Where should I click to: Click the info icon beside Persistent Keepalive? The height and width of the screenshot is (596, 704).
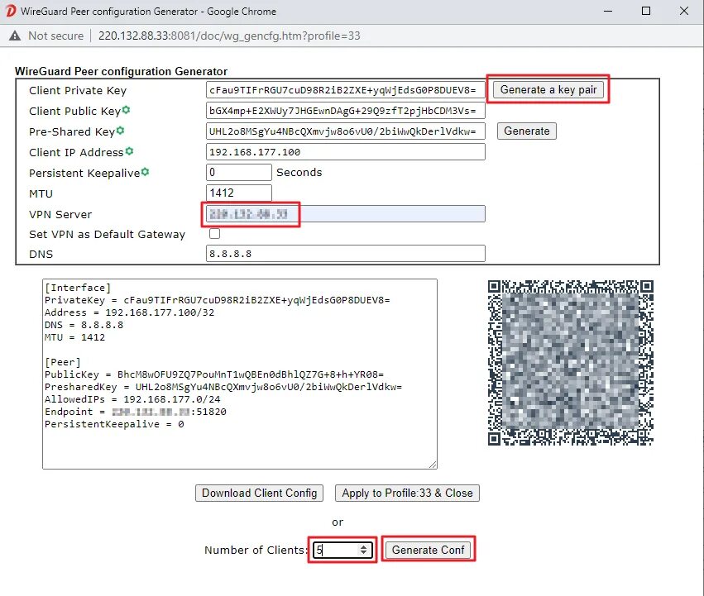click(x=145, y=171)
